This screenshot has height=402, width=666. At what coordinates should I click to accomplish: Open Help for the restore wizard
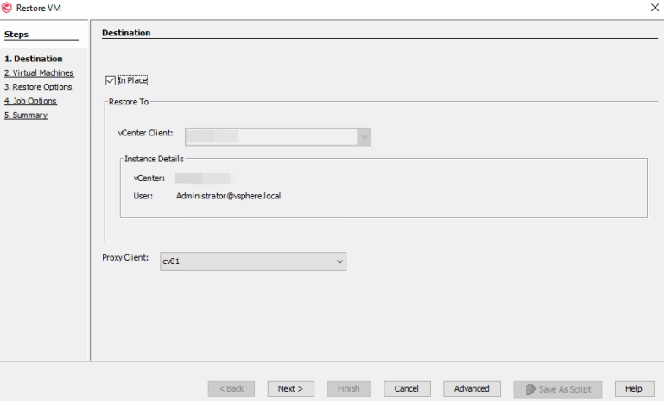pyautogui.click(x=634, y=389)
